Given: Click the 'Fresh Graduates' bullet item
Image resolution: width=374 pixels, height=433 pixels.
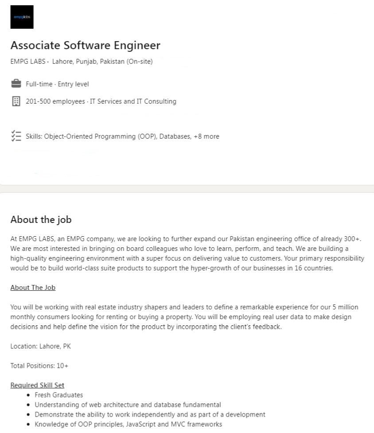Looking at the screenshot, I should click(x=58, y=395).
